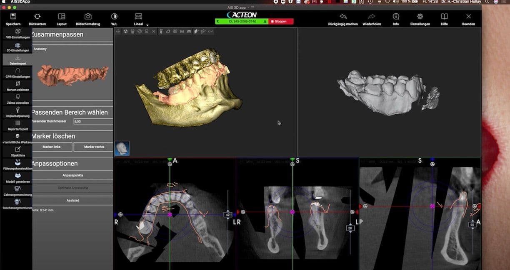Select the Datenimport sidebar item
Image resolution: width=510 pixels, height=270 pixels.
click(x=17, y=60)
